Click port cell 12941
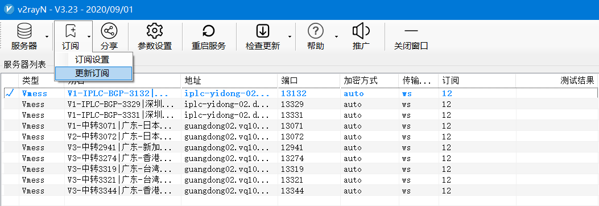Screen dimensions: 599x206 tap(292, 147)
